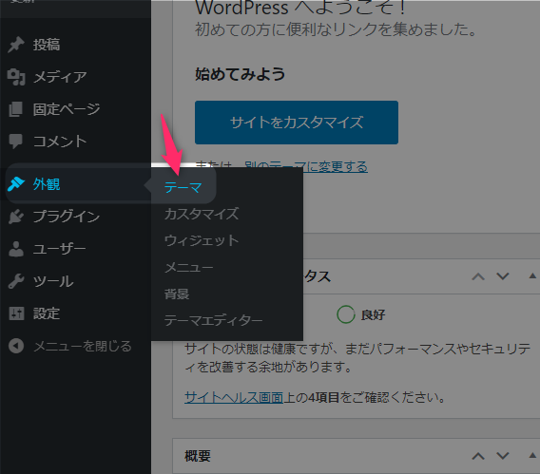Collapse the 概要 panel triangle
The width and height of the screenshot is (540, 474).
[x=532, y=455]
